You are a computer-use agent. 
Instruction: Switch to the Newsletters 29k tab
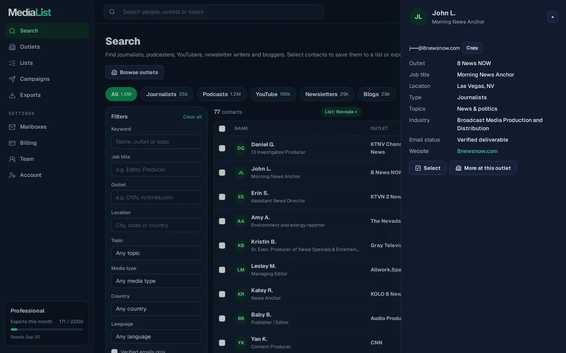pyautogui.click(x=327, y=94)
